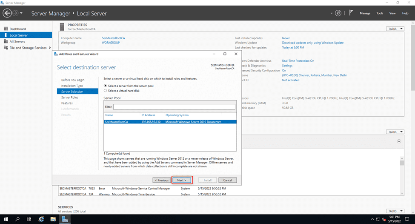The image size is (415, 224).
Task: Go to Server Selection wizard step
Action: [77, 92]
